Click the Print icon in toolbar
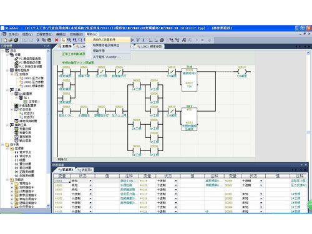The image size is (312, 234). [162, 40]
